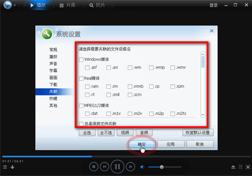Open the 片库 library tab
252x176 pixels.
[68, 5]
